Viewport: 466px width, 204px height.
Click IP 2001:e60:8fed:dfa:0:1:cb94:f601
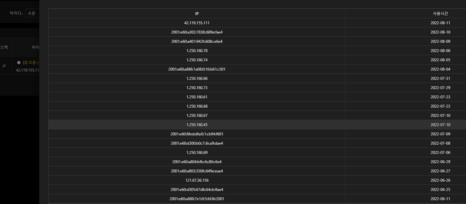point(197,134)
